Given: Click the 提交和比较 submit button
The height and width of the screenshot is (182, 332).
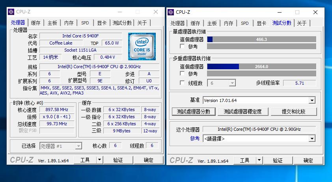Looking at the screenshot, I should pyautogui.click(x=294, y=111).
